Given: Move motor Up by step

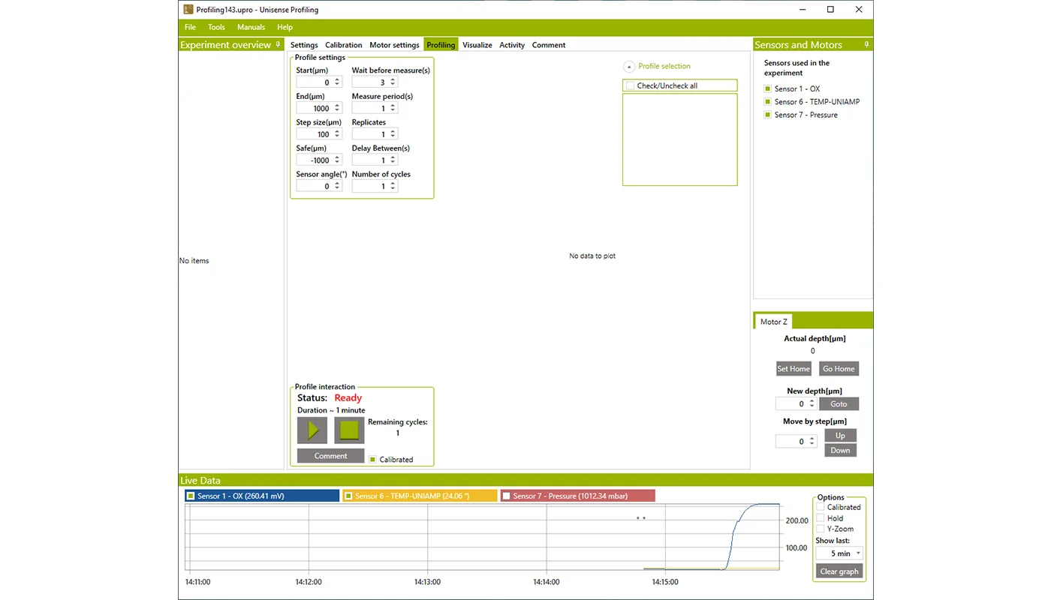Looking at the screenshot, I should point(840,435).
